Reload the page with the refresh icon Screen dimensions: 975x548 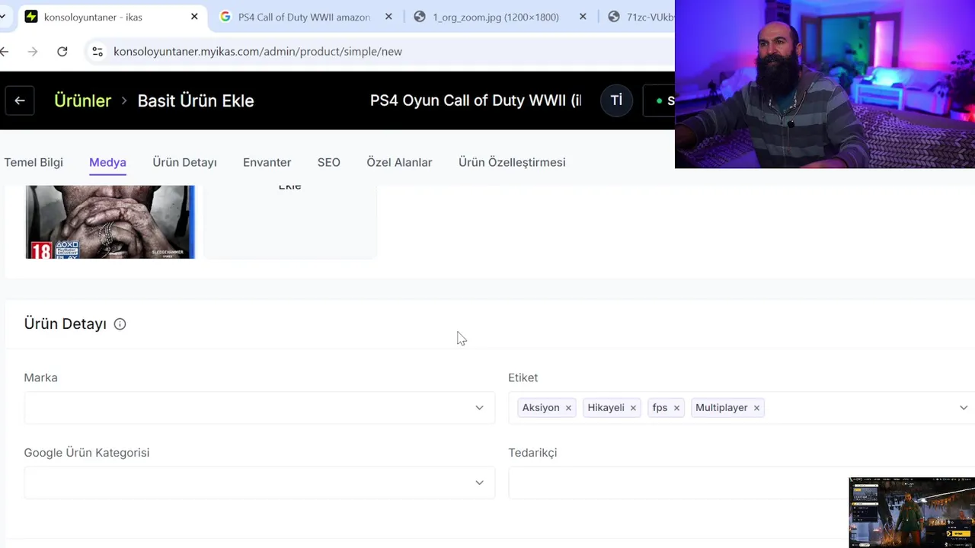62,51
